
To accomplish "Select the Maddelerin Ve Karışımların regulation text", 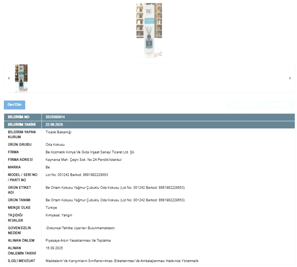I will pos(122,261).
